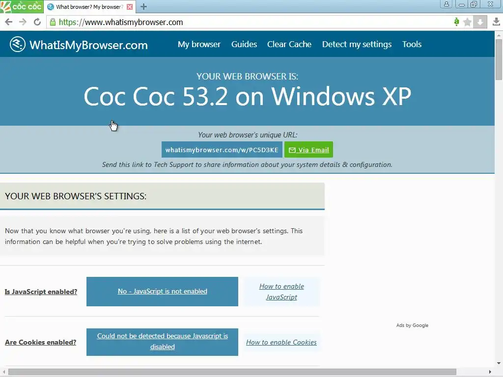Share the URL with 'Via Email' button
503x377 pixels.
[x=308, y=150]
